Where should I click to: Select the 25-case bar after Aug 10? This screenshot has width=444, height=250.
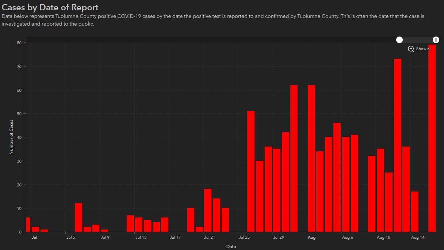point(389,202)
